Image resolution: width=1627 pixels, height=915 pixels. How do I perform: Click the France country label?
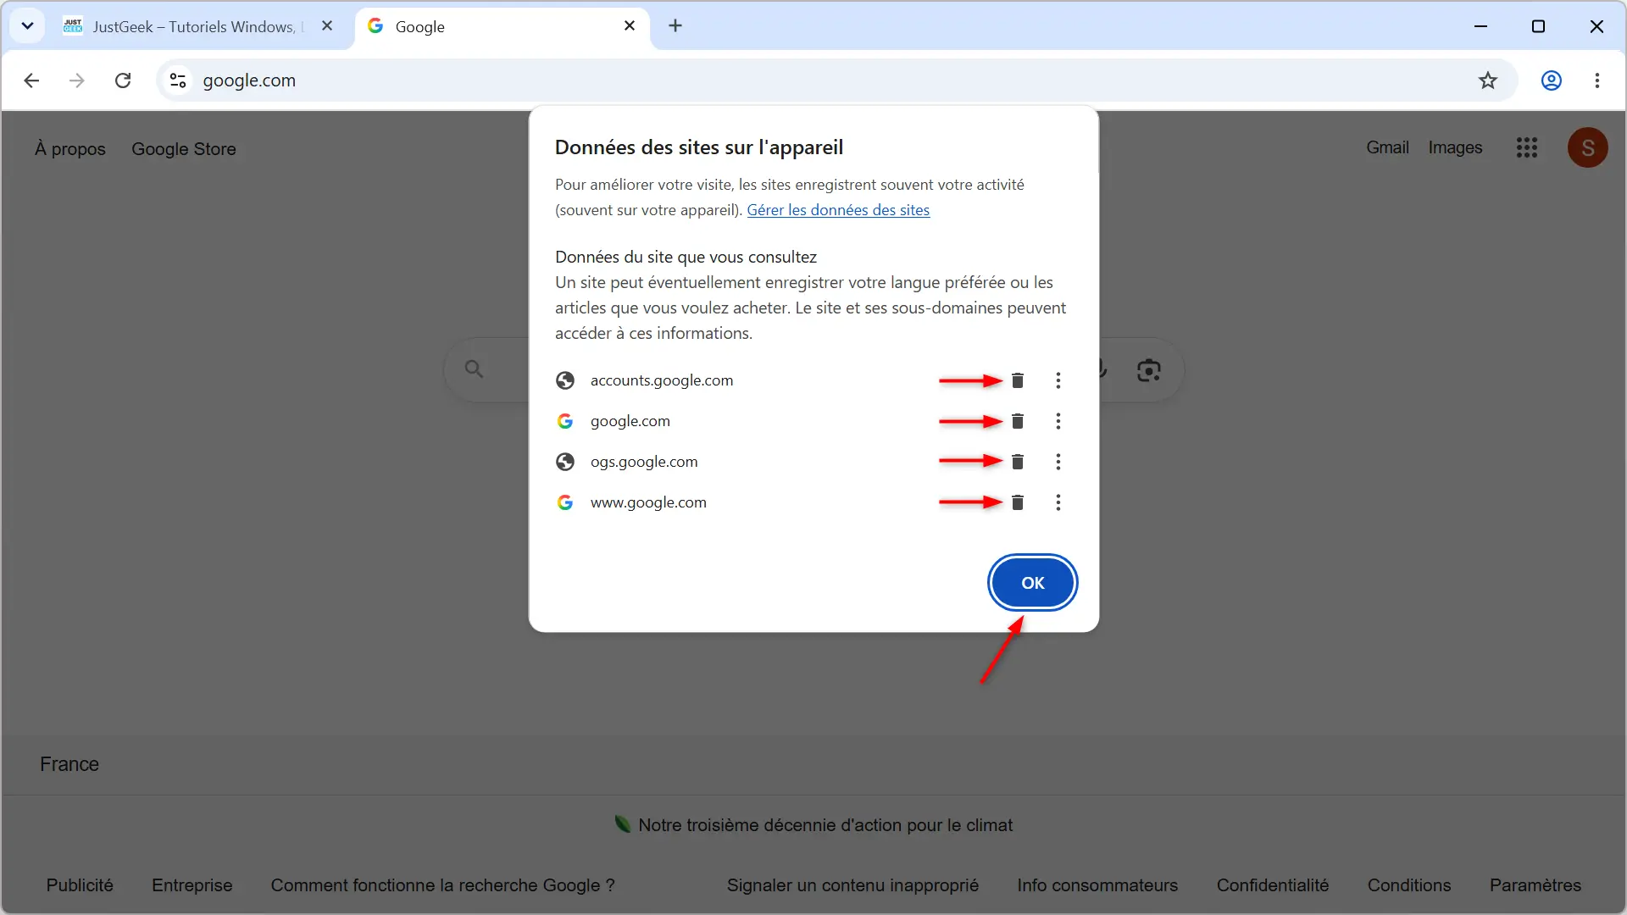pyautogui.click(x=69, y=764)
